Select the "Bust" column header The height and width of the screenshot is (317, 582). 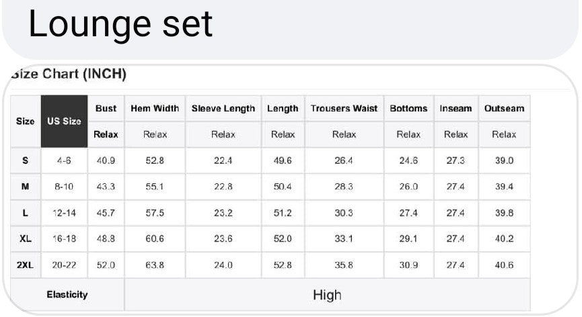[x=106, y=108]
